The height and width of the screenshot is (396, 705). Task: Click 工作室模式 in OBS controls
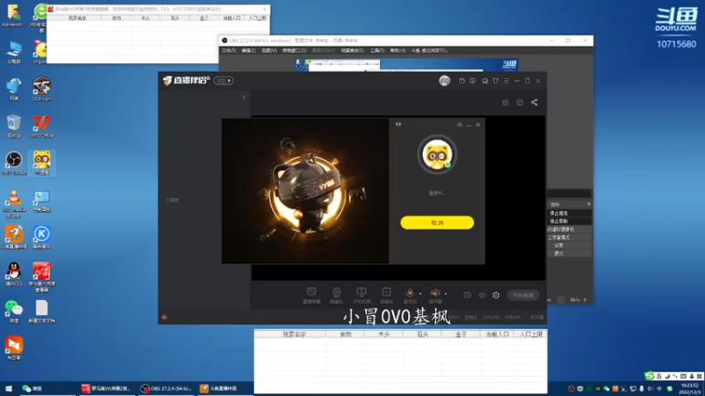(x=568, y=238)
